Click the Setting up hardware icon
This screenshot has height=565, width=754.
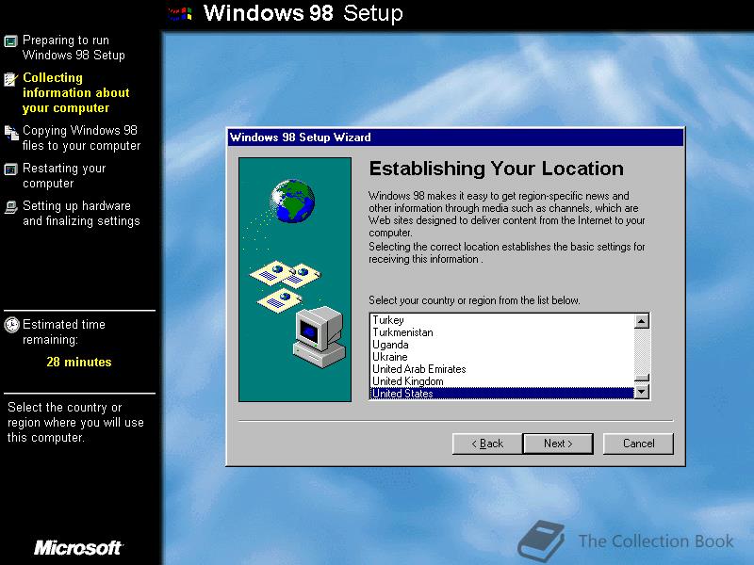click(10, 207)
